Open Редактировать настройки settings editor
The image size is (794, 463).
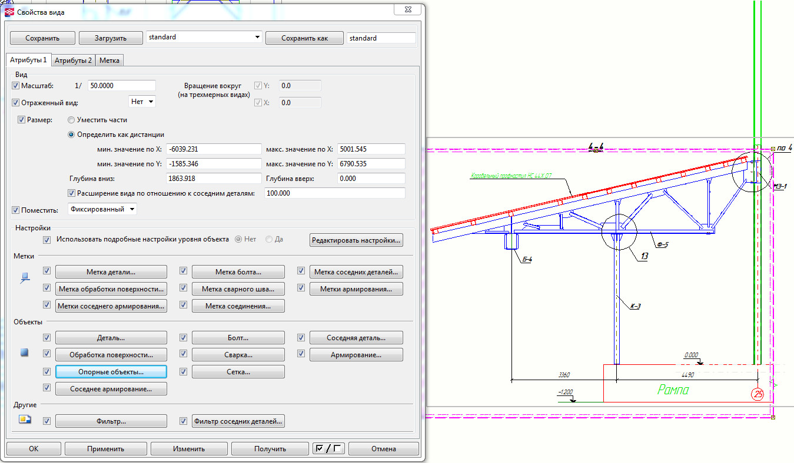356,240
